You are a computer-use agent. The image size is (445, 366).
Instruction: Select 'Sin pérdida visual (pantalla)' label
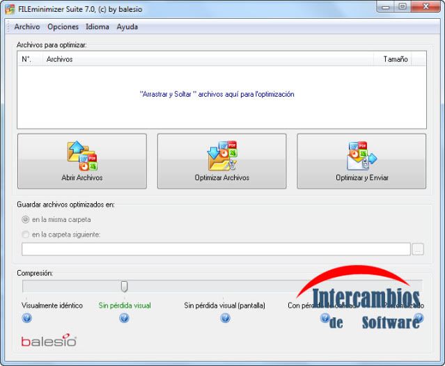(x=224, y=305)
